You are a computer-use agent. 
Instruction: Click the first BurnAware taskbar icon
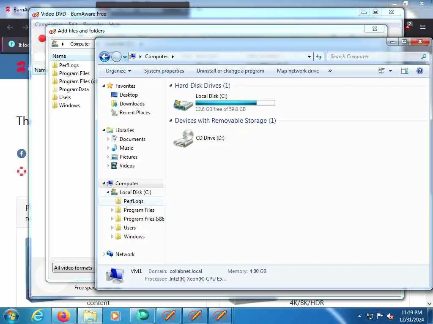169,316
